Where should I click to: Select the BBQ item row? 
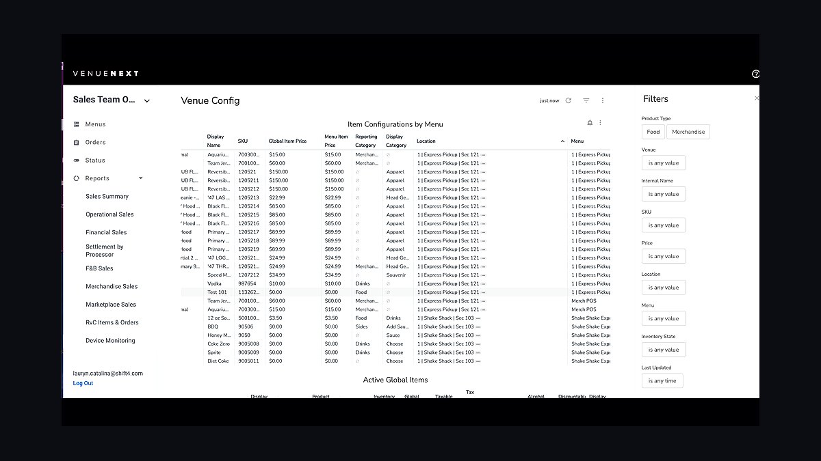click(x=395, y=326)
